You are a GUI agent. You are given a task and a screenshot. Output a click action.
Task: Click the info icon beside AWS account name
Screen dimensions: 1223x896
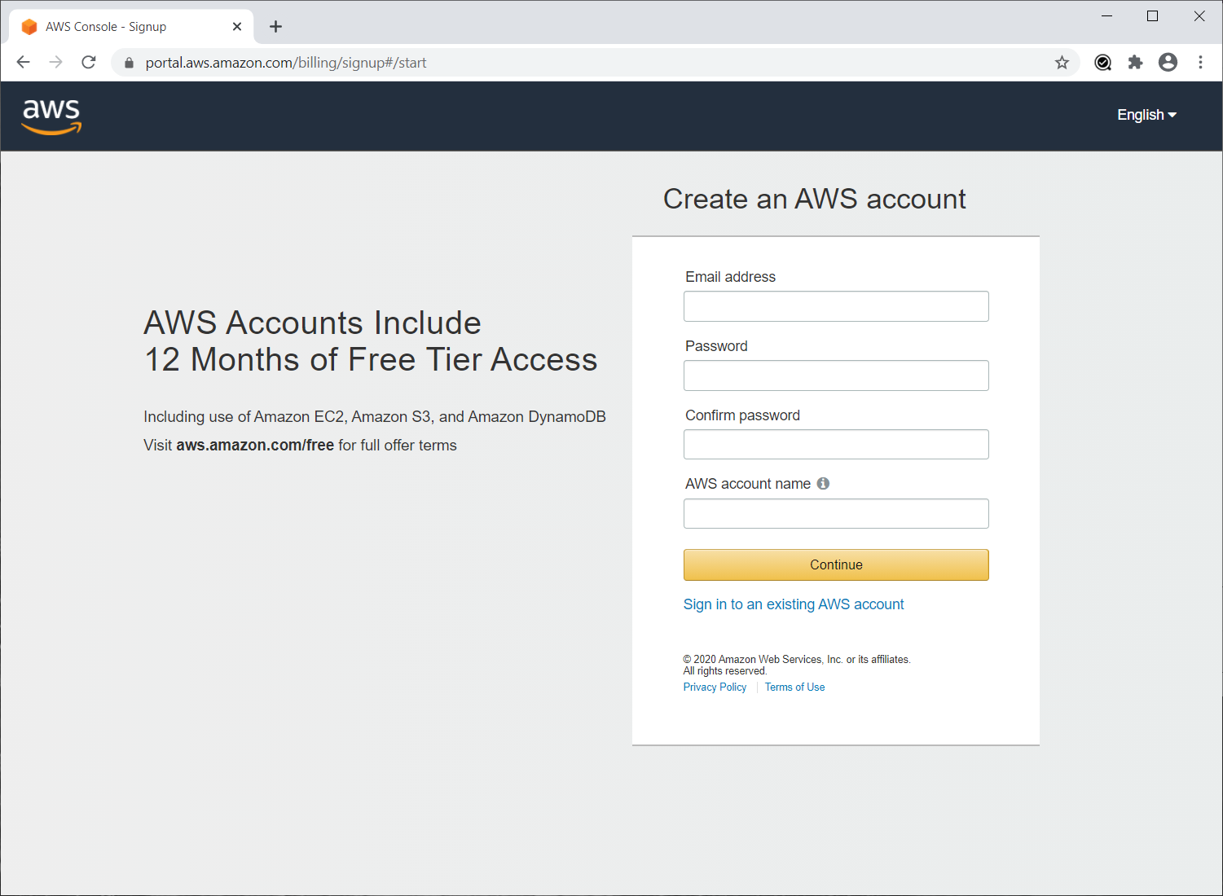tap(823, 484)
